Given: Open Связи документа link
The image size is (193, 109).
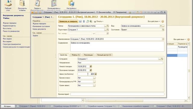Looking at the screenshot, I should [39, 29].
